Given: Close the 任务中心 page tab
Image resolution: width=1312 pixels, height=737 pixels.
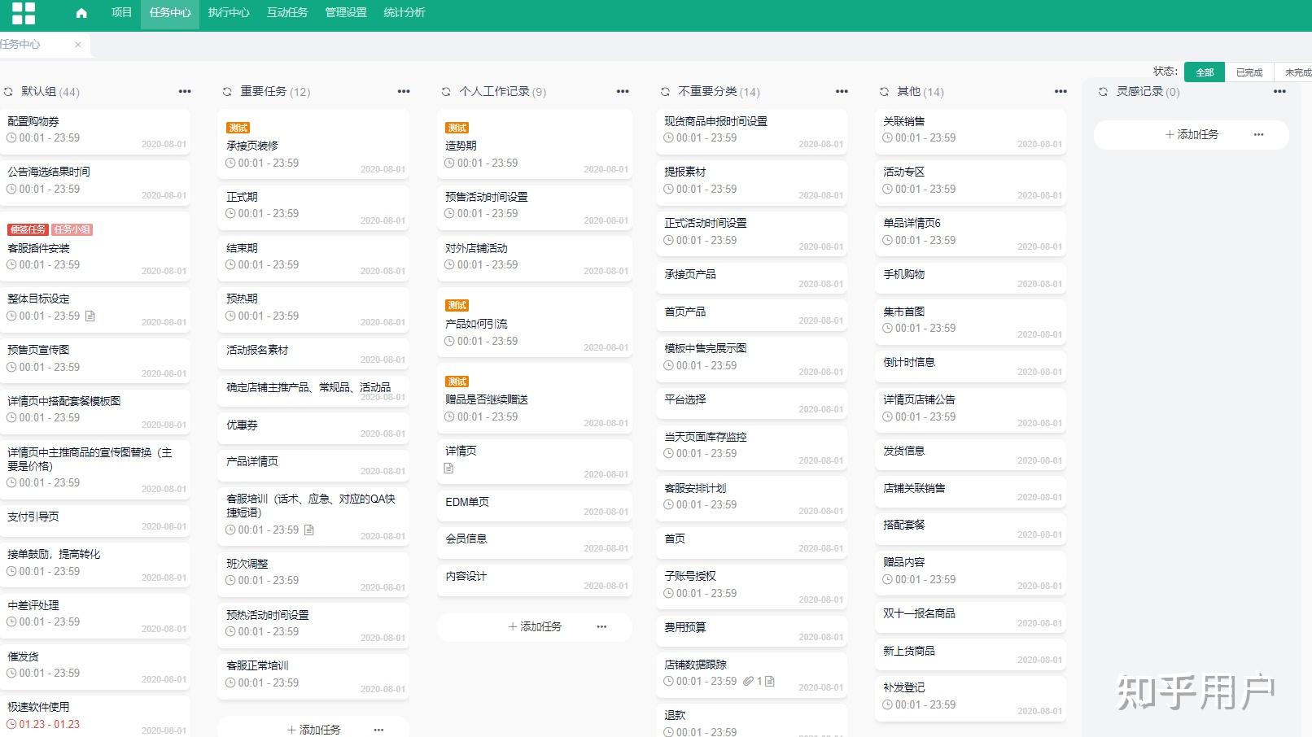Looking at the screenshot, I should [x=78, y=45].
